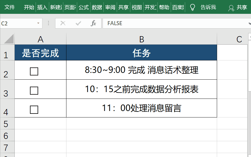Open the 开发 developer ribbon tab

[150, 7]
